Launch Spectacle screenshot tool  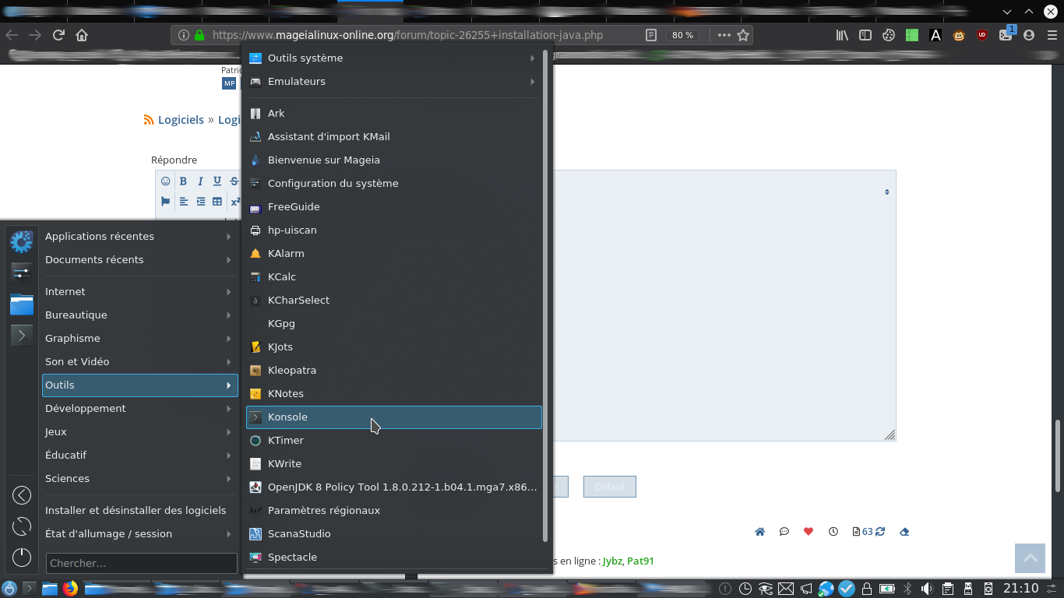click(x=393, y=557)
